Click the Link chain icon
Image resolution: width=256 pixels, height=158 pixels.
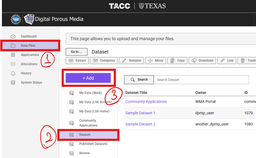pyautogui.click(x=222, y=61)
